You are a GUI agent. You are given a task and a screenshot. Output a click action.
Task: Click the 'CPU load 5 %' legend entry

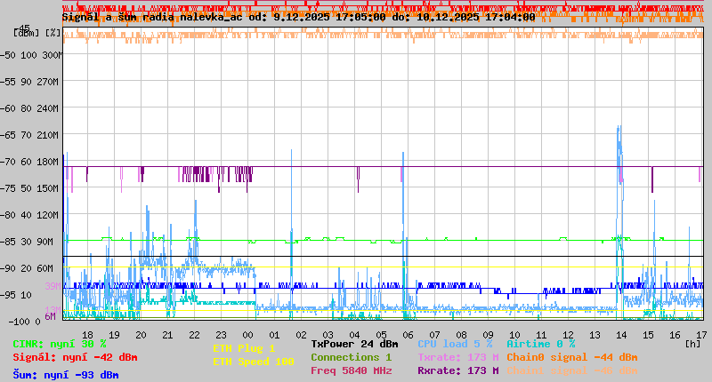(x=455, y=344)
